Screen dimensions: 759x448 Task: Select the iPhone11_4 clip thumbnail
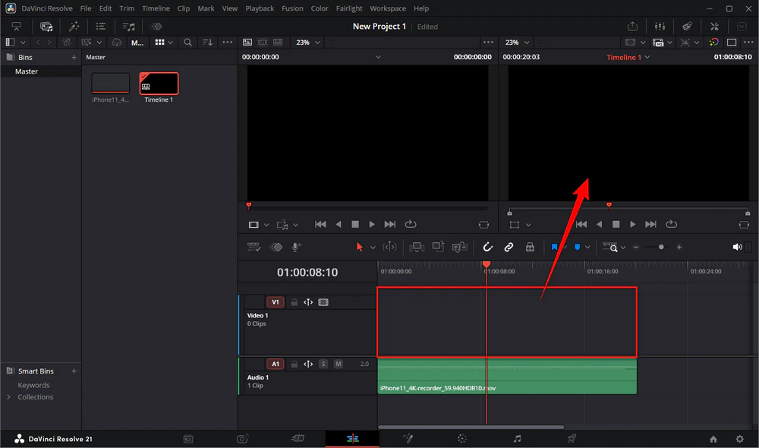[110, 84]
